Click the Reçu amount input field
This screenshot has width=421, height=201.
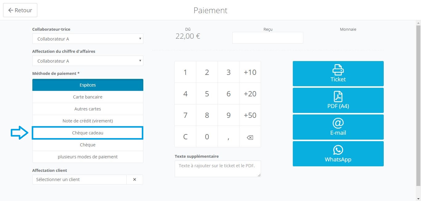point(268,38)
